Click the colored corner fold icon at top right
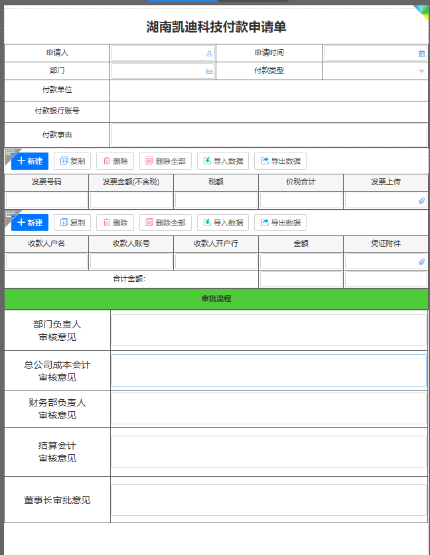The width and height of the screenshot is (430, 555). pyautogui.click(x=423, y=11)
